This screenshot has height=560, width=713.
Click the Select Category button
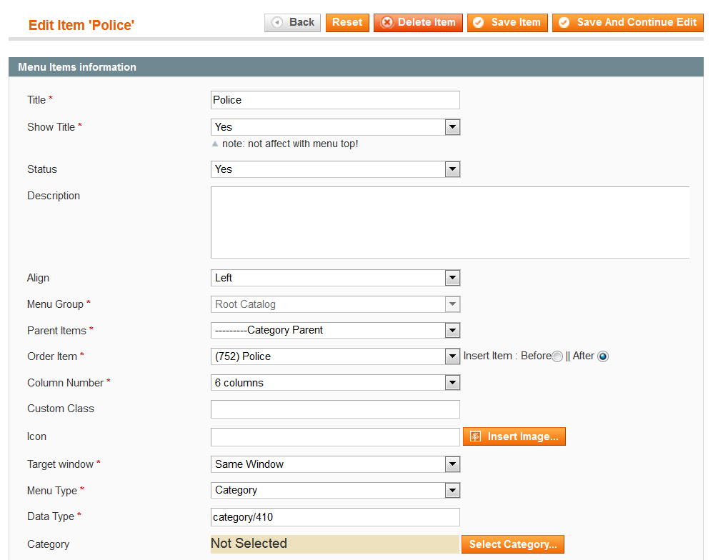(x=513, y=544)
